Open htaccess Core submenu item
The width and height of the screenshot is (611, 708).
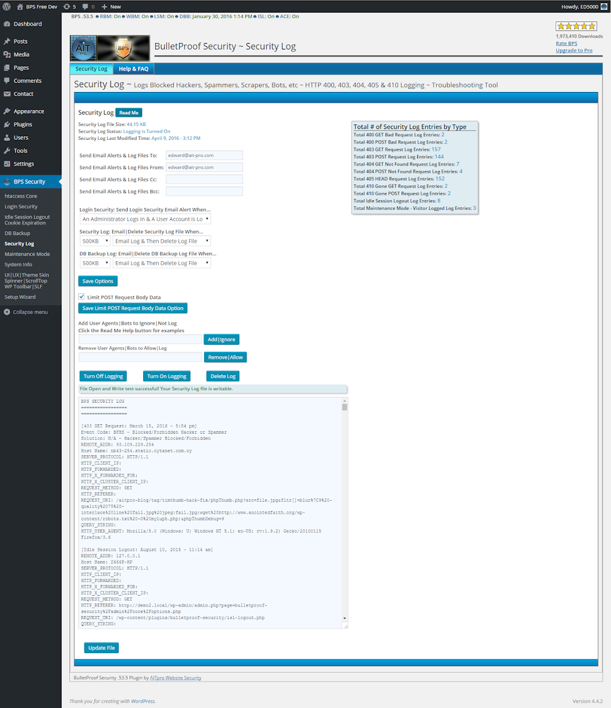[x=21, y=196]
